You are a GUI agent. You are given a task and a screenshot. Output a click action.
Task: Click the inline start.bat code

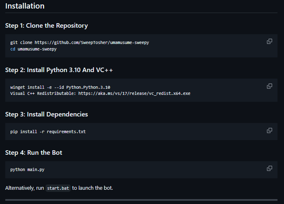(x=58, y=188)
